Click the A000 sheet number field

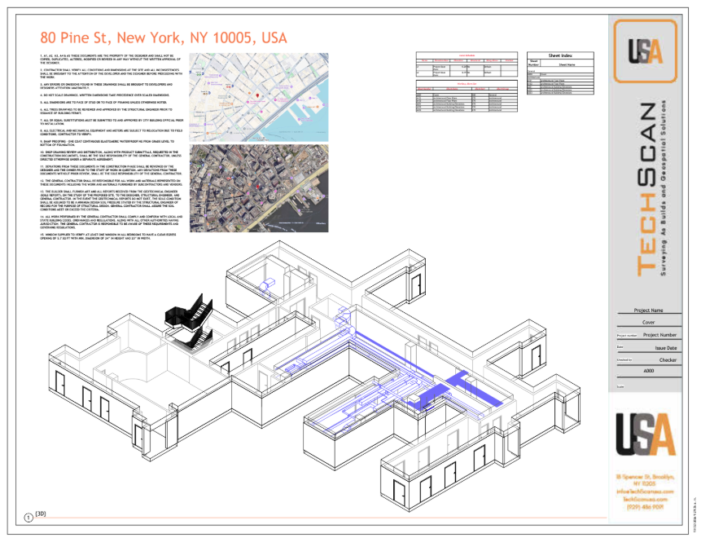[648, 370]
